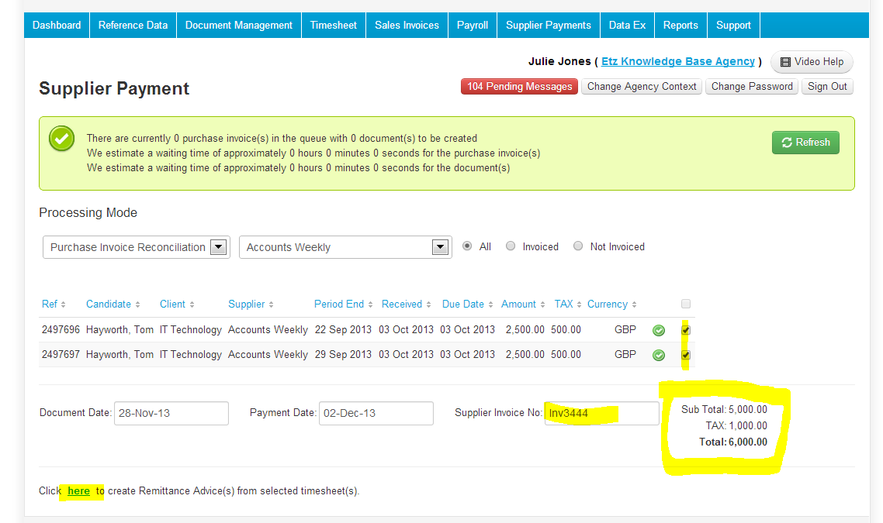The width and height of the screenshot is (883, 523).
Task: Sign Out of the application
Action: (x=827, y=87)
